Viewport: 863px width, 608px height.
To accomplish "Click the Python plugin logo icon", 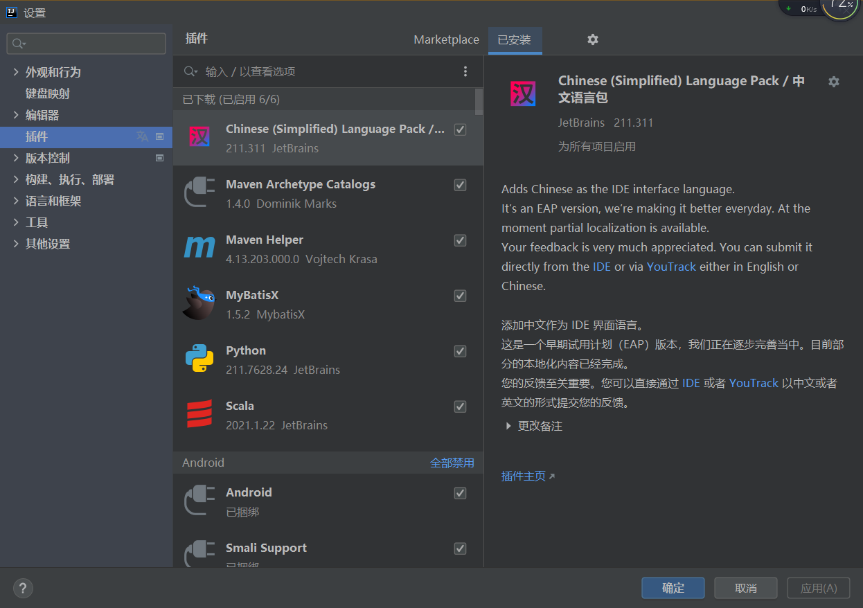I will point(199,358).
